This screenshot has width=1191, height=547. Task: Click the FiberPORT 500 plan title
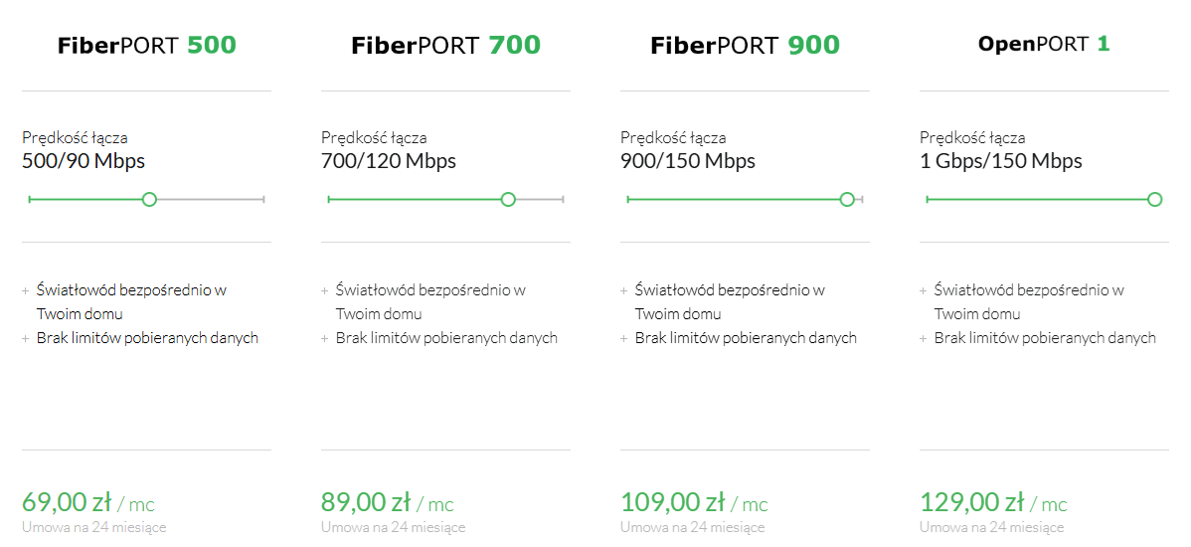click(x=146, y=46)
